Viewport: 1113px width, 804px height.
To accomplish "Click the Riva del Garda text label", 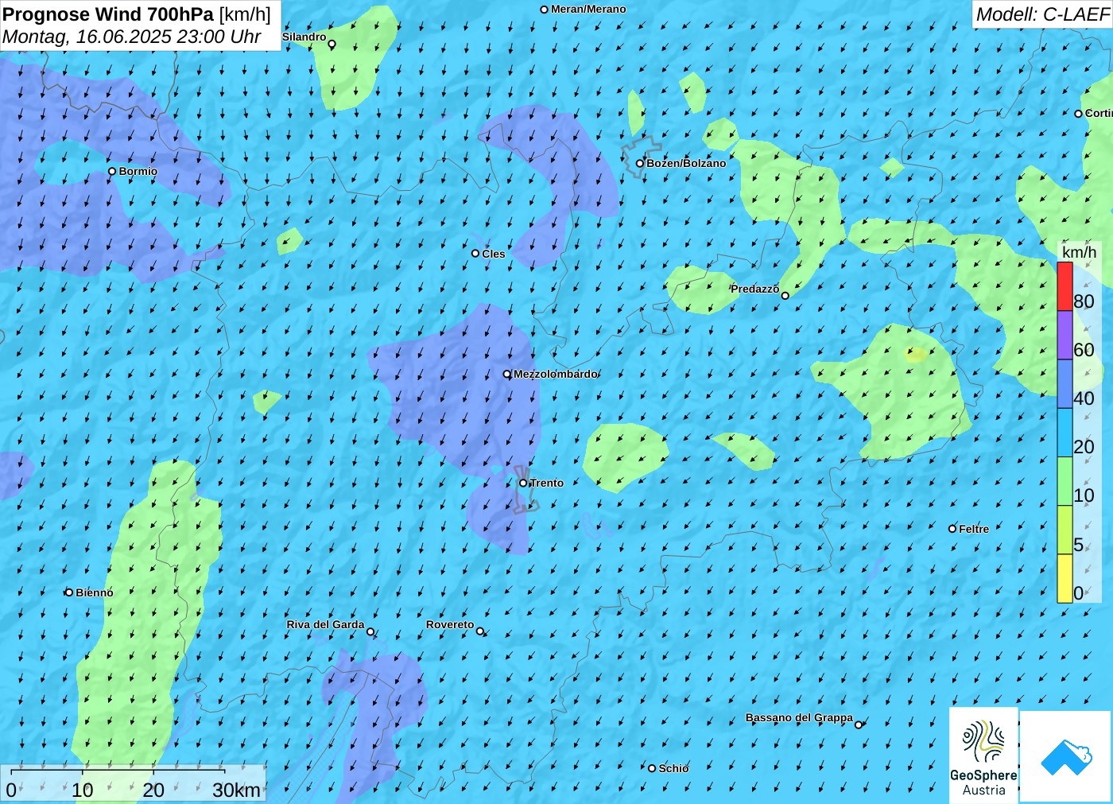I will [x=325, y=624].
